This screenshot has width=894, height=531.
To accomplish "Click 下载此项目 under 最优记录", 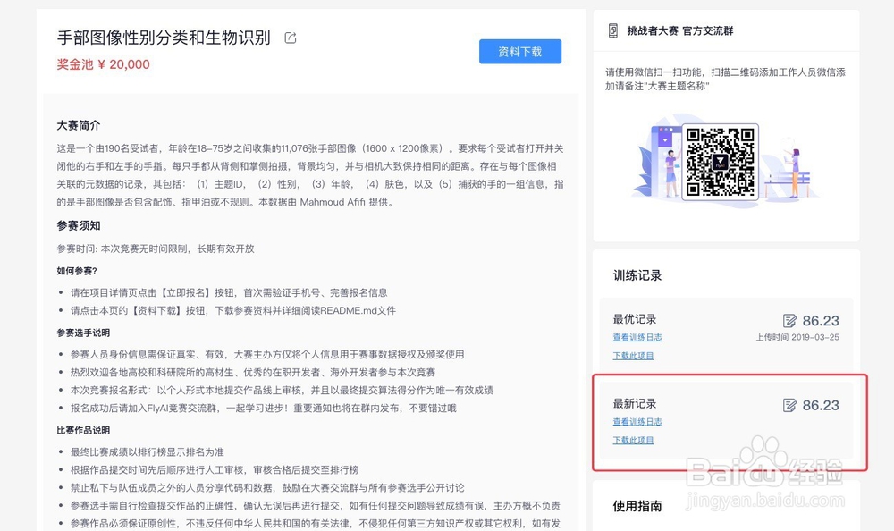I will coord(634,356).
